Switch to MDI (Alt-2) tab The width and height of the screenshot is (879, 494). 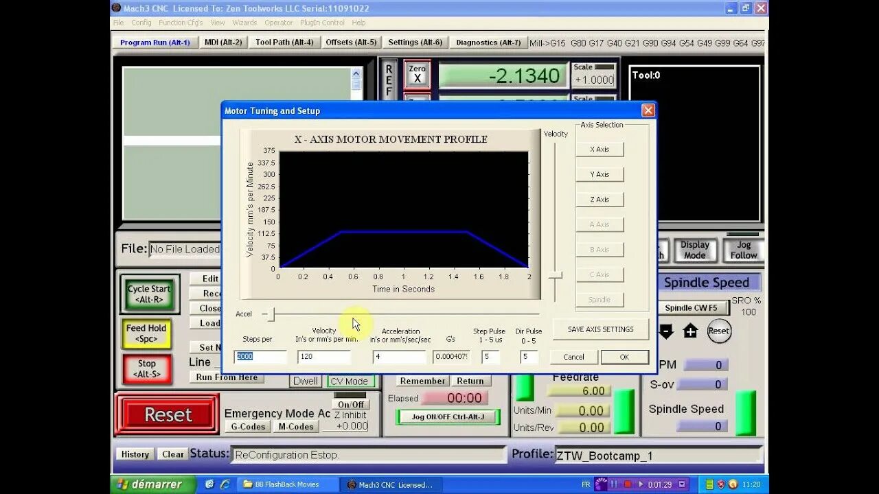[223, 42]
